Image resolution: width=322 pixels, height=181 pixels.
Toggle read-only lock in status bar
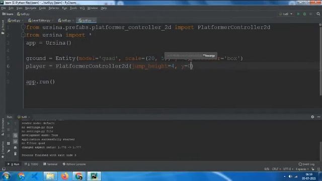pos(313,169)
